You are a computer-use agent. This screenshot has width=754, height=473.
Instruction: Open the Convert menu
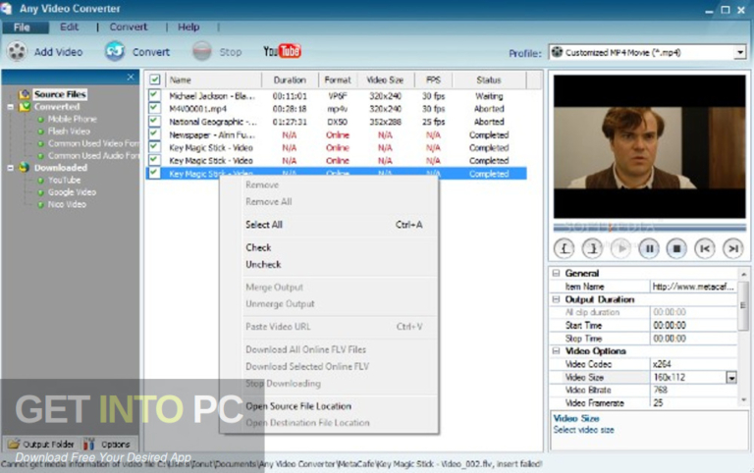(129, 26)
